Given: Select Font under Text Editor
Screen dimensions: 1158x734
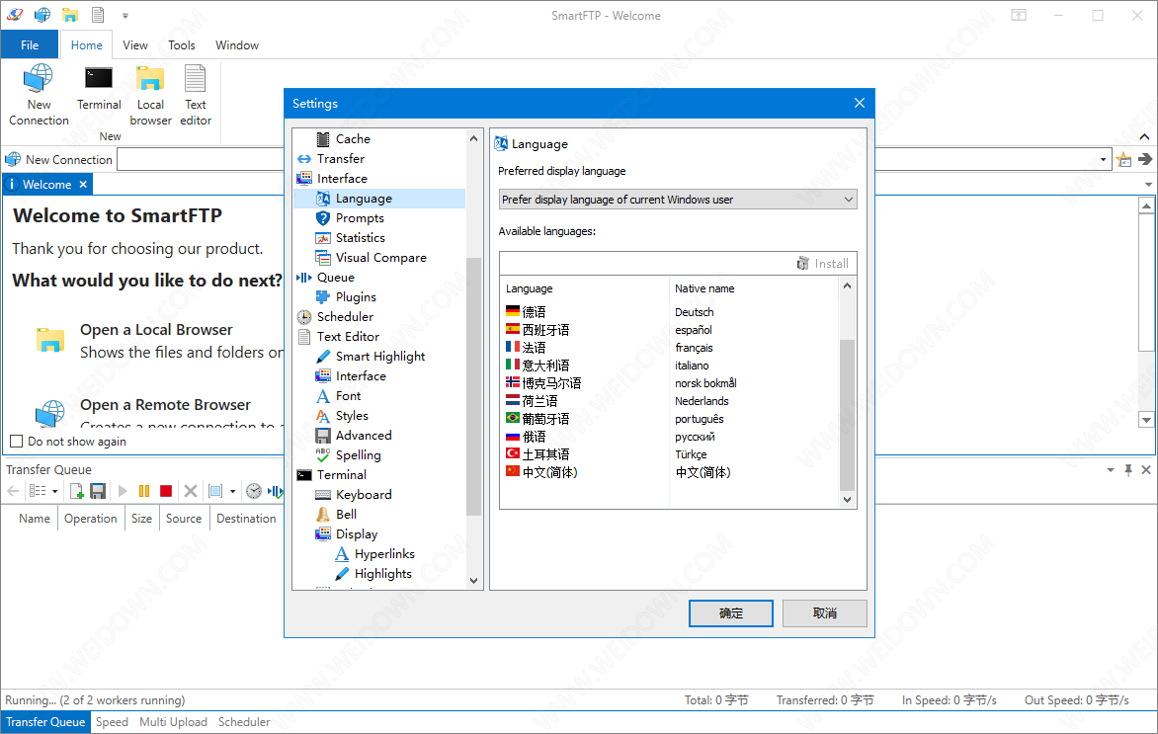Looking at the screenshot, I should click(348, 396).
